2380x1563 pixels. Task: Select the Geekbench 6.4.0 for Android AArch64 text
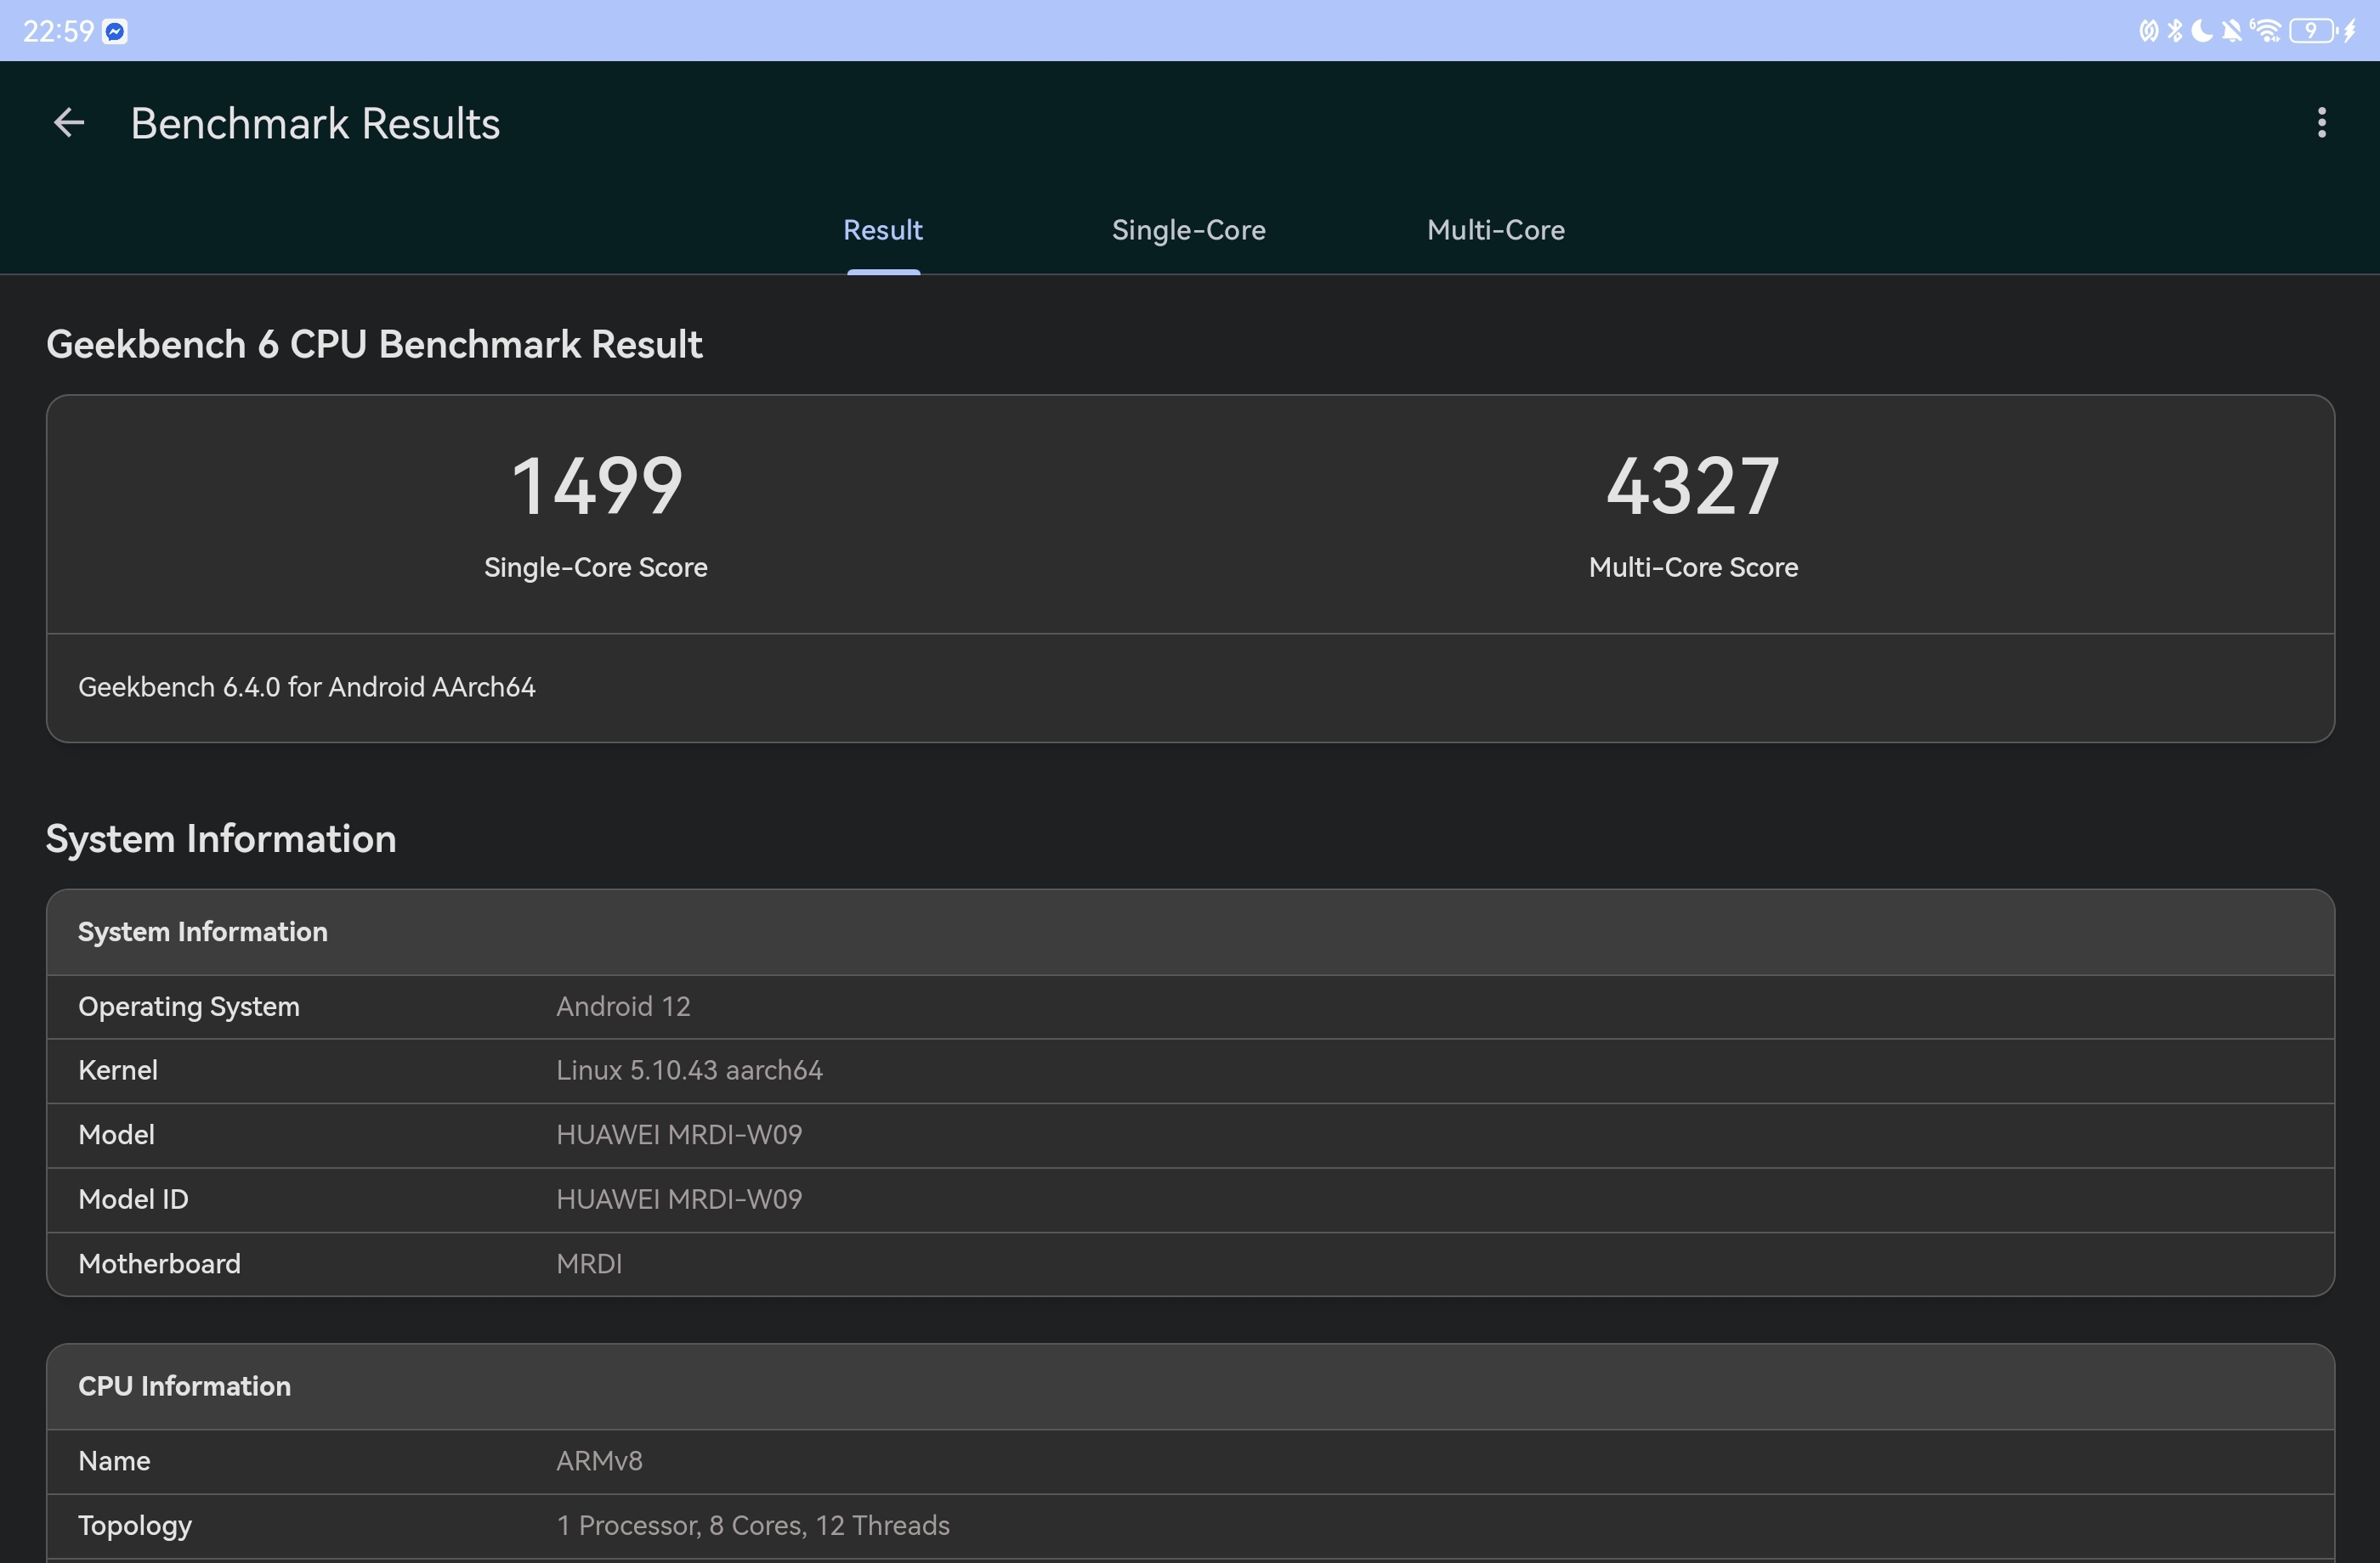307,687
